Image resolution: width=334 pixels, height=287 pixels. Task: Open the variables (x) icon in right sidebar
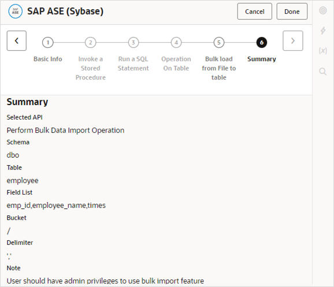pyautogui.click(x=323, y=51)
